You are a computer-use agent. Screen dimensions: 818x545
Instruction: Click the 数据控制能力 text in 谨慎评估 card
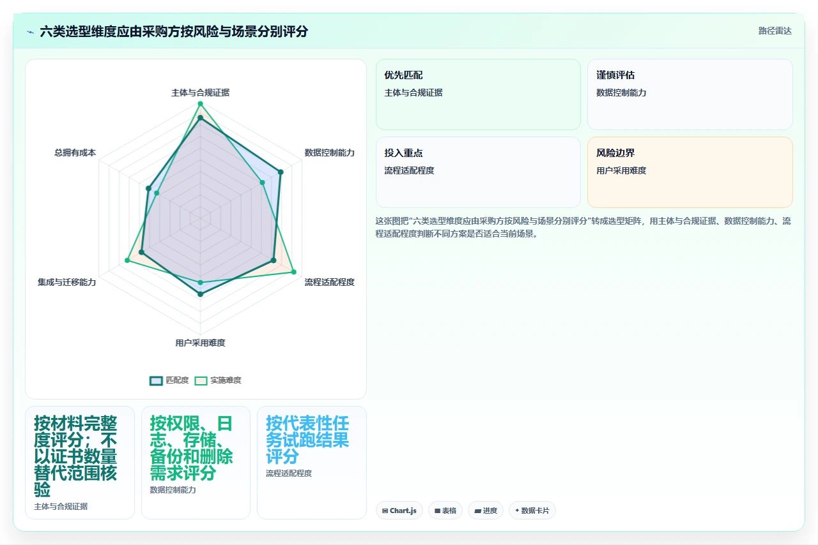click(x=621, y=93)
